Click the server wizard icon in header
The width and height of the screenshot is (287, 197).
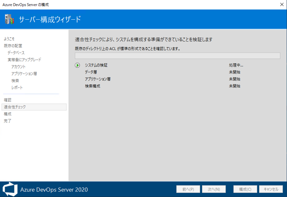[9, 19]
